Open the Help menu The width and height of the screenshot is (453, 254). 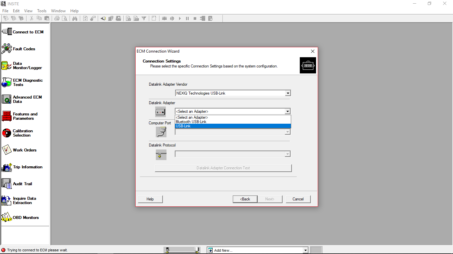[74, 11]
